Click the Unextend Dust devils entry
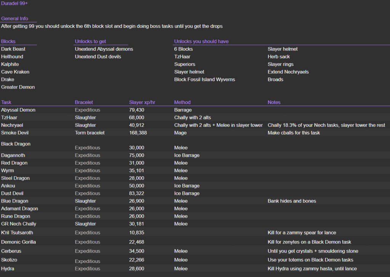The width and height of the screenshot is (390, 277). (98, 57)
